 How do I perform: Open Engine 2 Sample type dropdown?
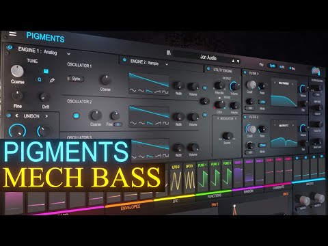point(167,64)
